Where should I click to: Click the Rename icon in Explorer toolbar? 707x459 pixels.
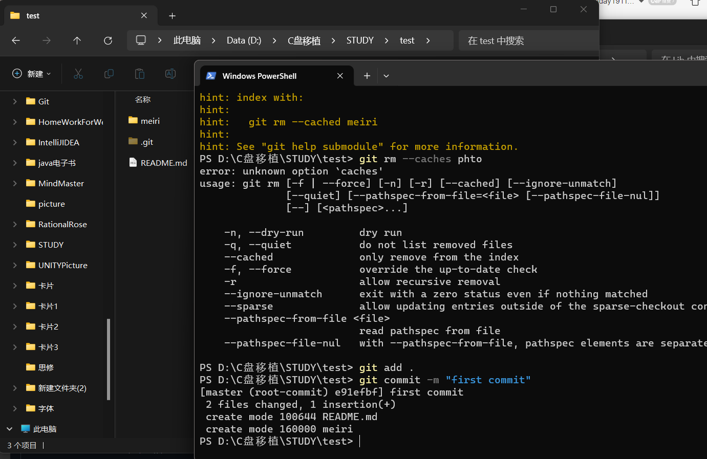tap(170, 74)
